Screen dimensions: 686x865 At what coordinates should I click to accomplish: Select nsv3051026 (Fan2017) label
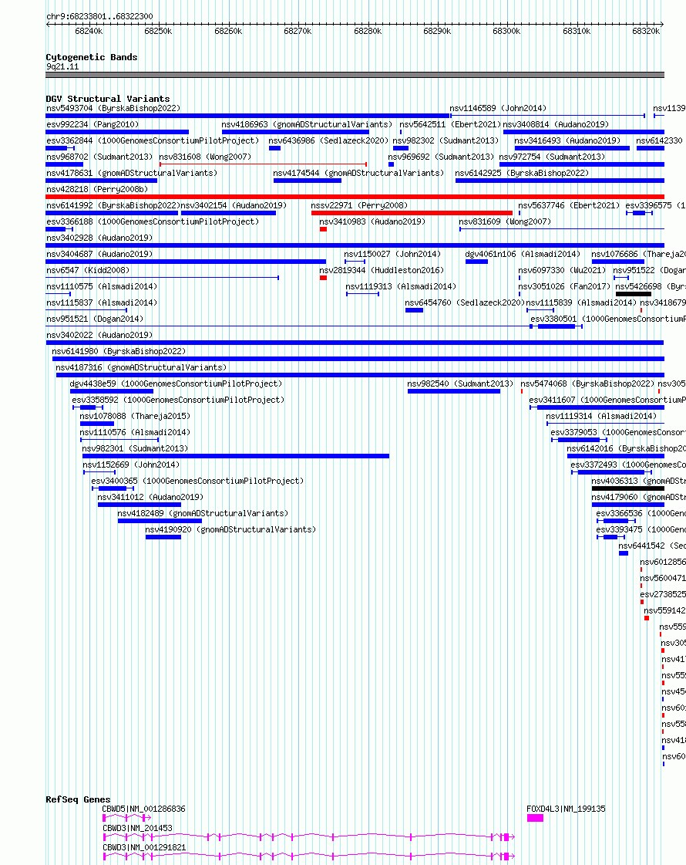pos(564,286)
